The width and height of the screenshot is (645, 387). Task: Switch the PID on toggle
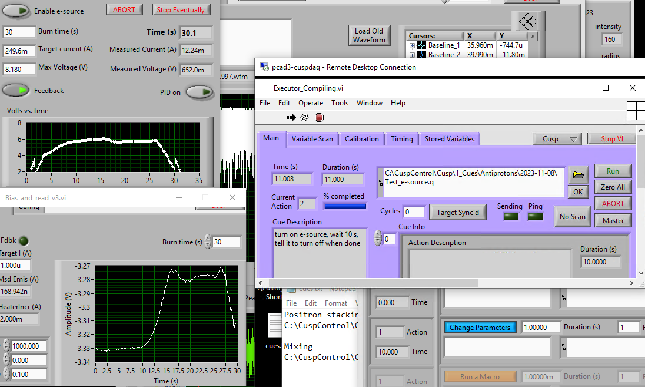pyautogui.click(x=200, y=92)
